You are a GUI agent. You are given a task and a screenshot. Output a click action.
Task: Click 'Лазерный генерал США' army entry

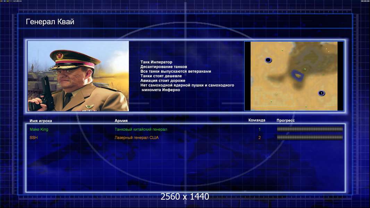tap(137, 138)
